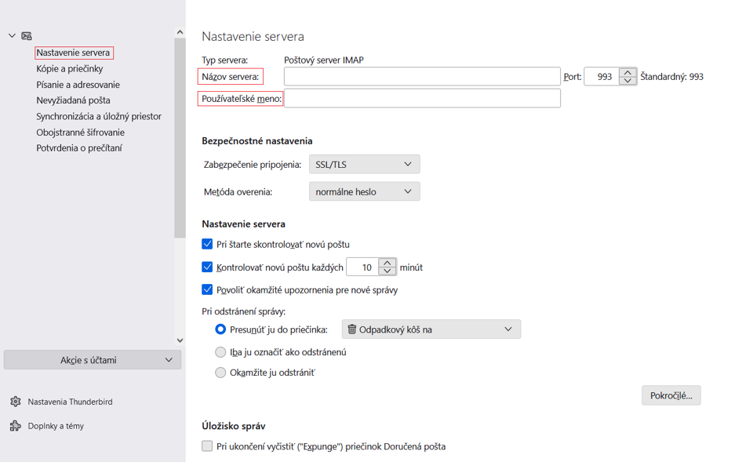Click the trash bin icon in folder dropdown
Image resolution: width=753 pixels, height=462 pixels.
[x=351, y=329]
